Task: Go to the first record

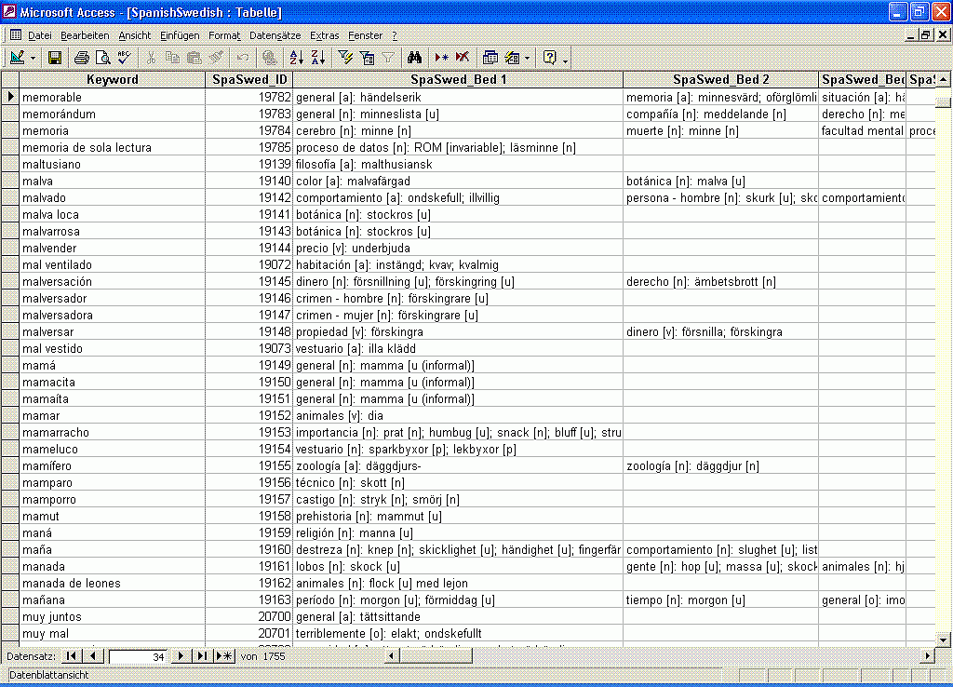Action: 72,656
